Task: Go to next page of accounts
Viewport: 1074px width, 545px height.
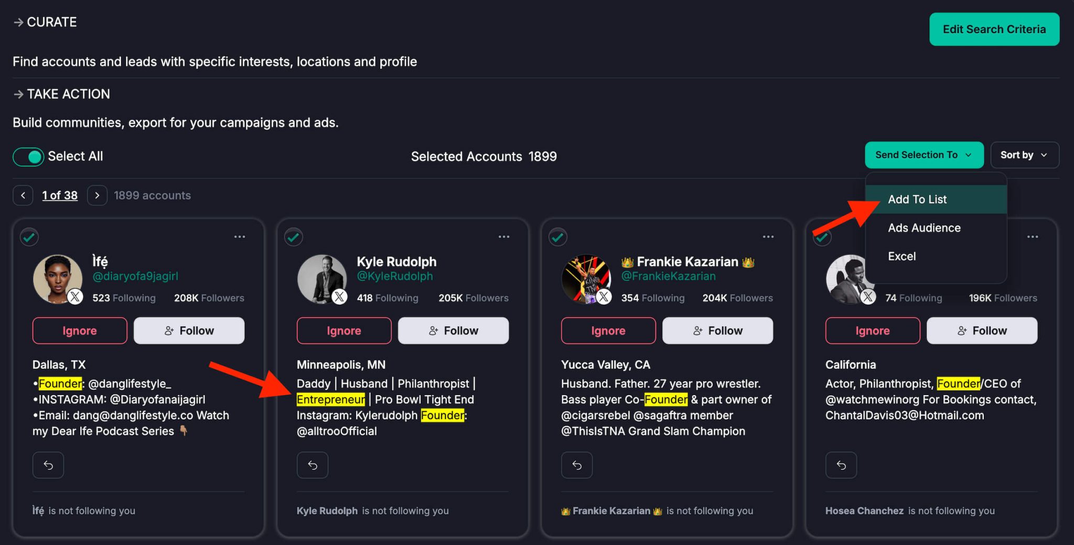Action: click(97, 195)
